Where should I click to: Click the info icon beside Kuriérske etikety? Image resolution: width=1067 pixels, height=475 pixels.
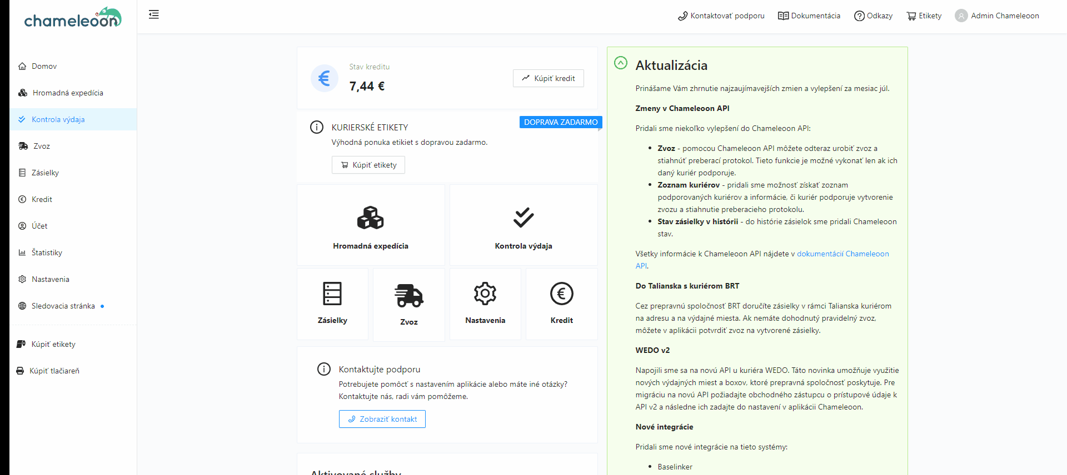317,127
